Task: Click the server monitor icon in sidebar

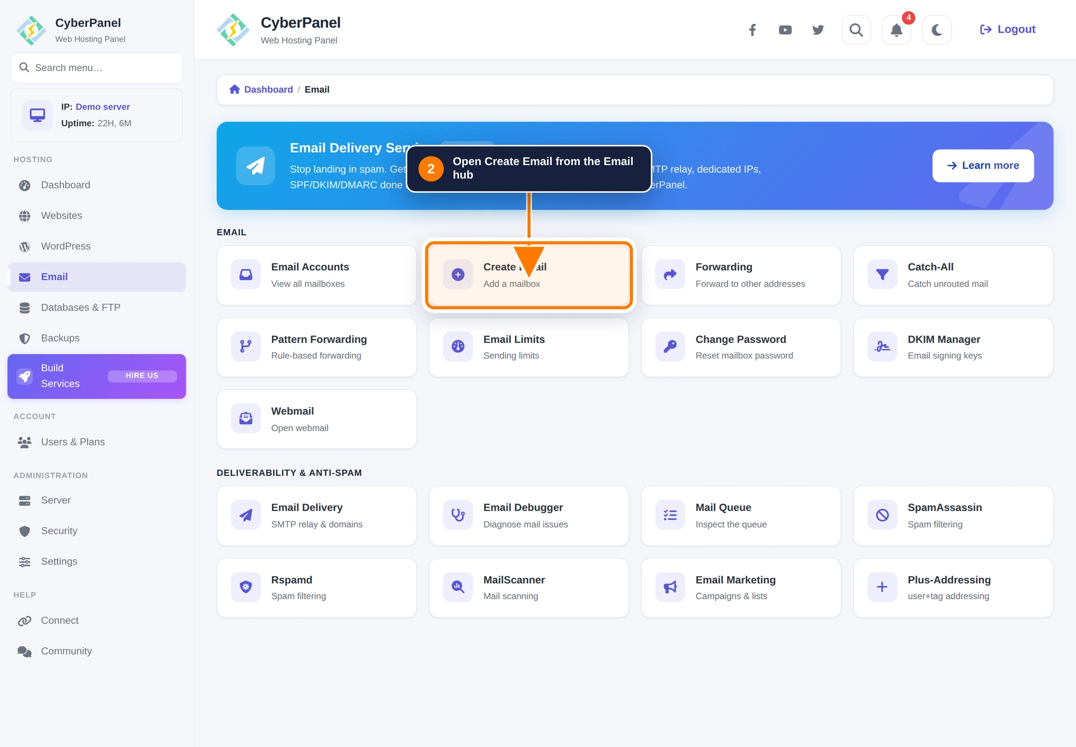Action: (37, 115)
